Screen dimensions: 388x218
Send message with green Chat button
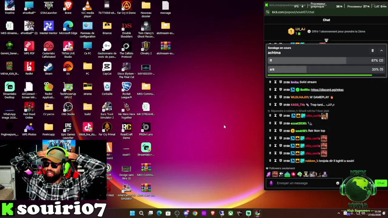tap(381, 183)
